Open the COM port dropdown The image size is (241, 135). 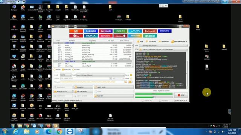click(163, 49)
